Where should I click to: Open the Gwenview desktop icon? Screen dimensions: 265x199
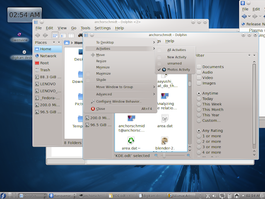pos(19,37)
